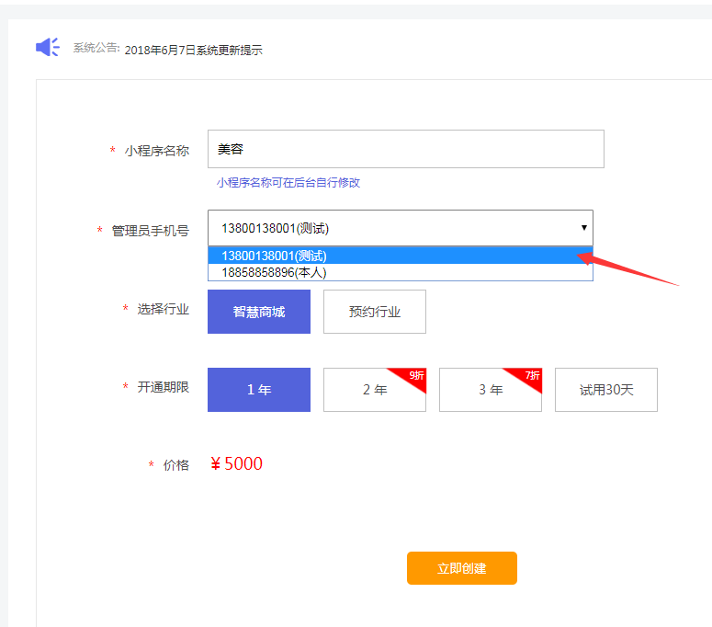Viewport: 712px width, 627px height.
Task: Choose the 3 年 duration option
Action: pyautogui.click(x=490, y=390)
